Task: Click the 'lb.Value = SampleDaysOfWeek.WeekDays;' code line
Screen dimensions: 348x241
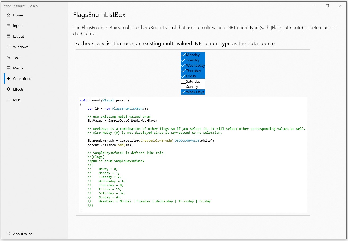Action: 123,120
